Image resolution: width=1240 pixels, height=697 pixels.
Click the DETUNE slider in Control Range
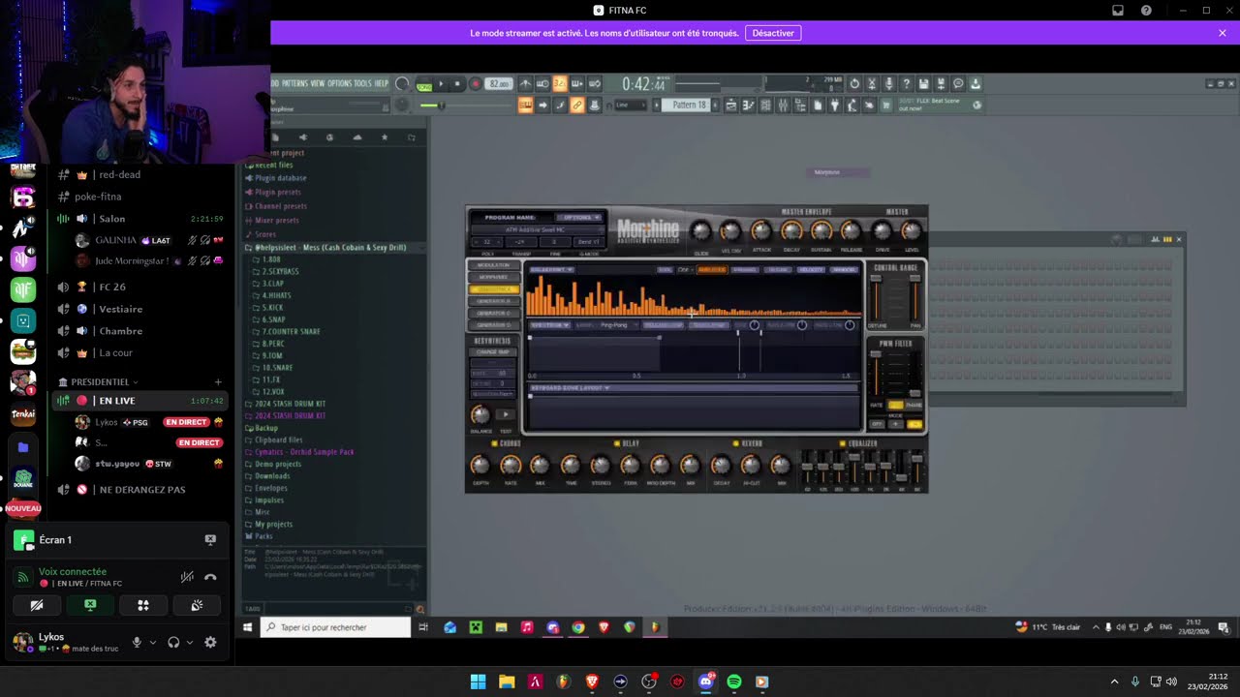[x=877, y=298]
